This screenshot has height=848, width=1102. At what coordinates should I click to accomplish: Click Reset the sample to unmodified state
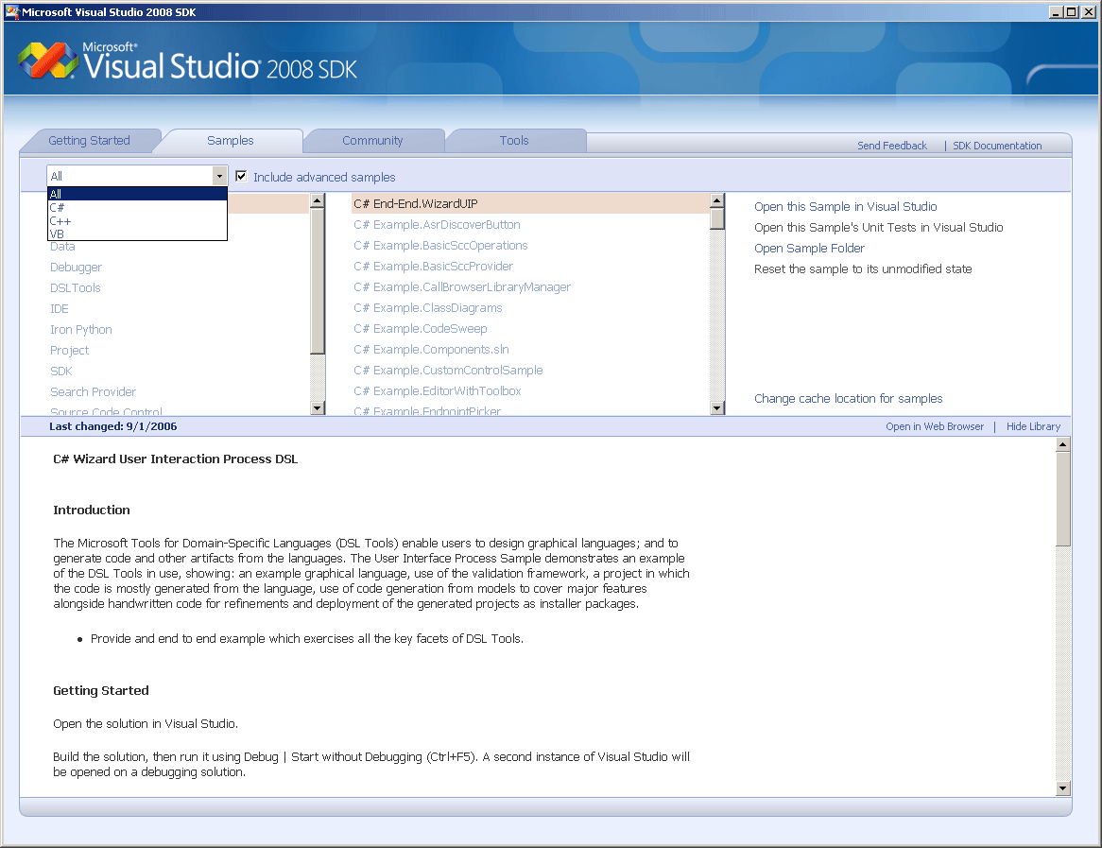click(x=863, y=269)
